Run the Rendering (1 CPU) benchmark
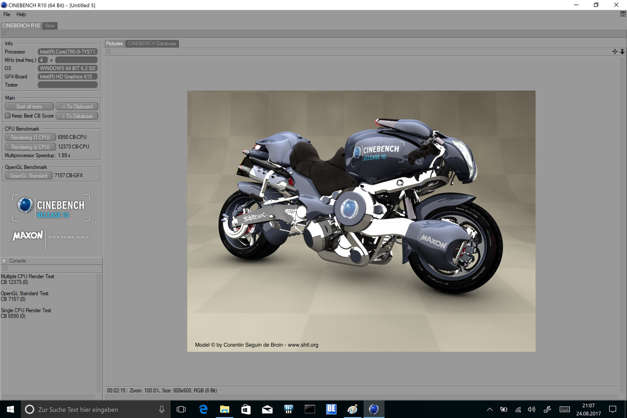This screenshot has width=627, height=418. coord(30,137)
